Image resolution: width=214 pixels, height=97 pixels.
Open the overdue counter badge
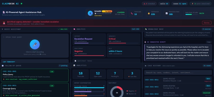pos(149,4)
